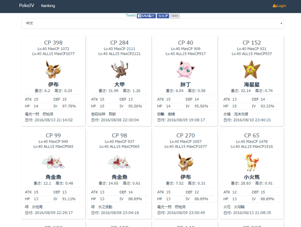The width and height of the screenshot is (301, 227).
Task: Click date 2016/08/13 21:08:35
Action: pyautogui.click(x=252, y=213)
